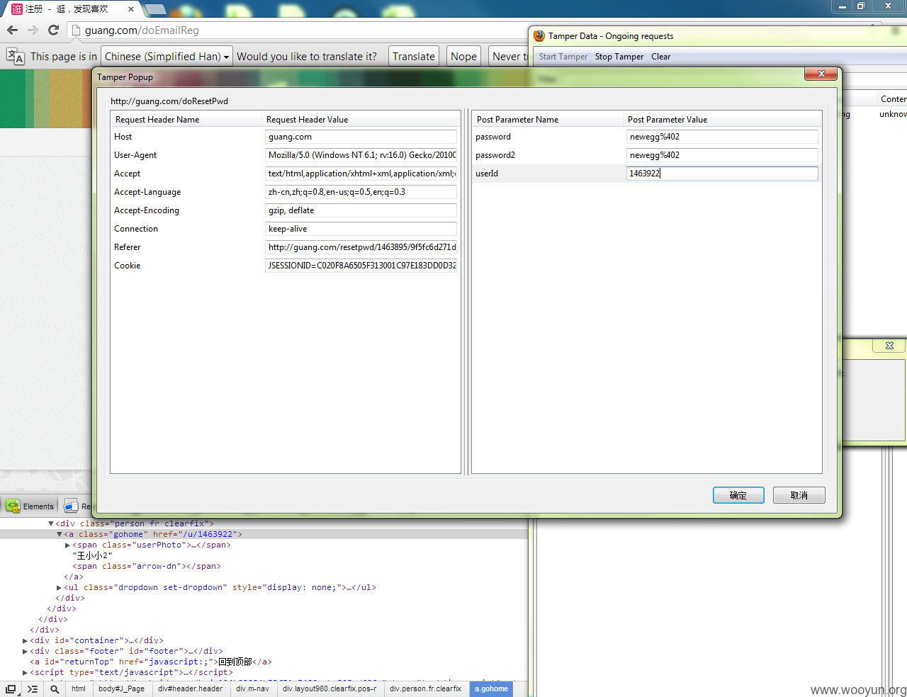Edit the Accept-Language value field
The width and height of the screenshot is (907, 697).
click(361, 192)
